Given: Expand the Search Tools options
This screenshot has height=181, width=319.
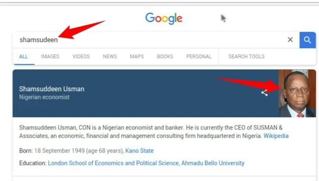Looking at the screenshot, I should (247, 56).
